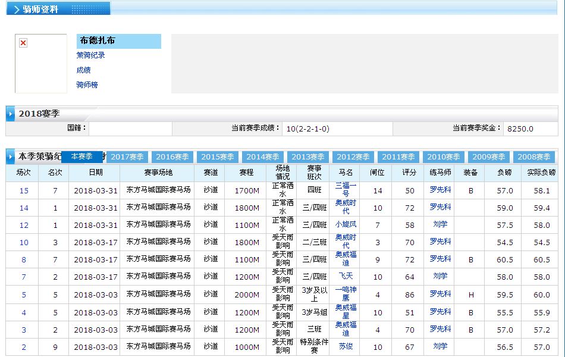Select the 2008赛季 tab

click(x=534, y=157)
